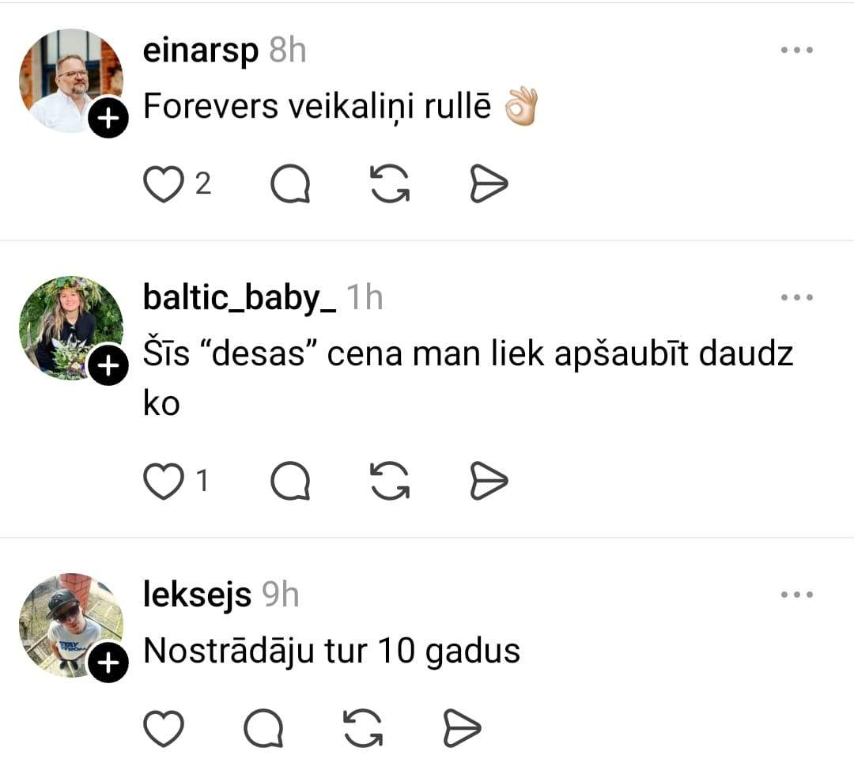The image size is (854, 782).
Task: Reply to baltic_baby_'s comment
Action: (290, 481)
